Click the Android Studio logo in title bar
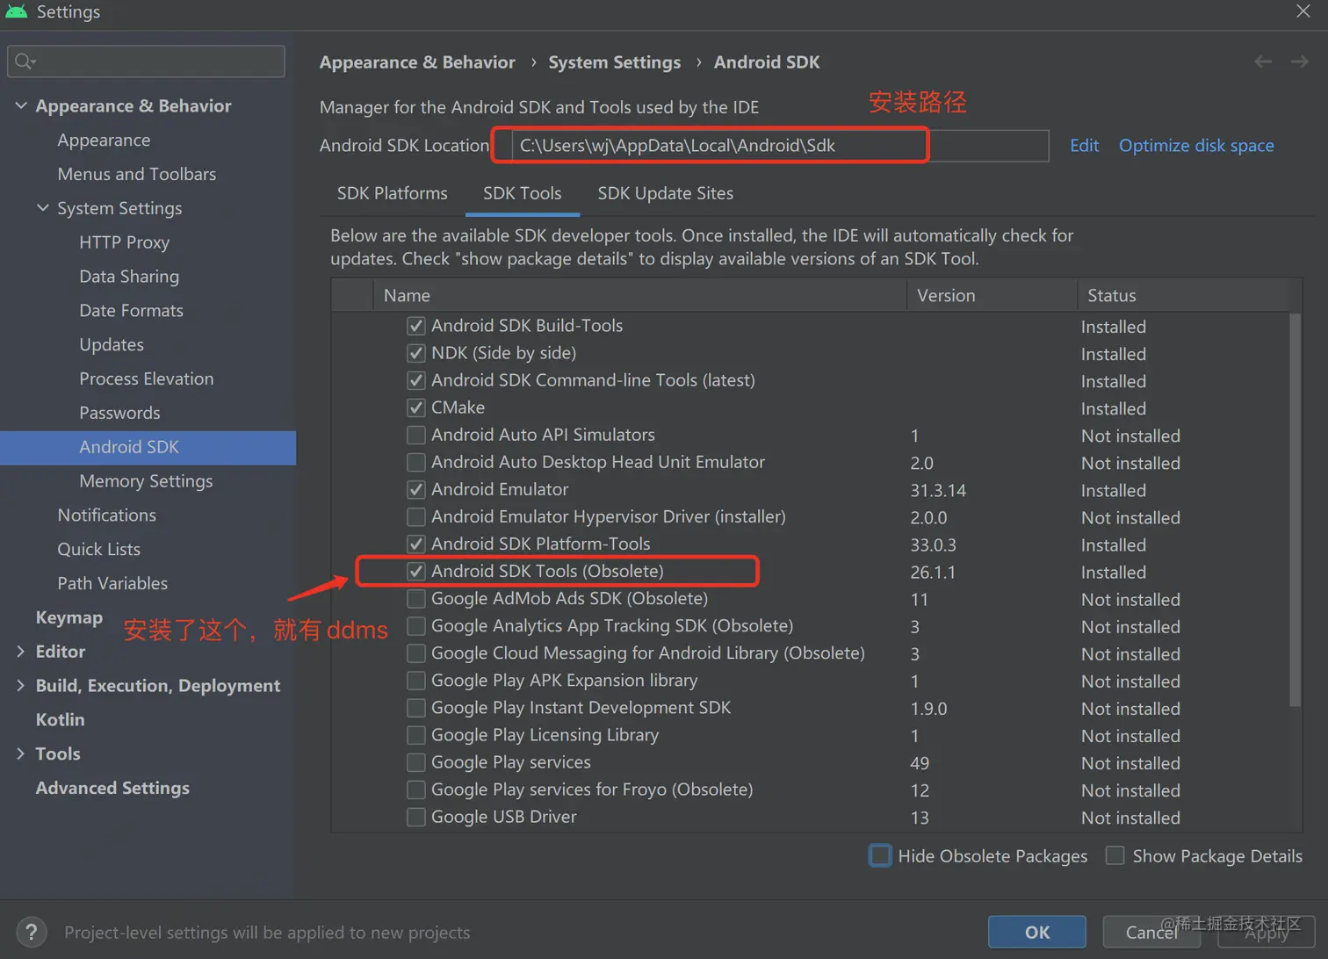Viewport: 1328px width, 959px height. [x=17, y=11]
